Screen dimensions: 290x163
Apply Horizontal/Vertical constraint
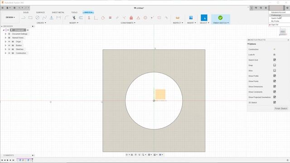point(89,18)
